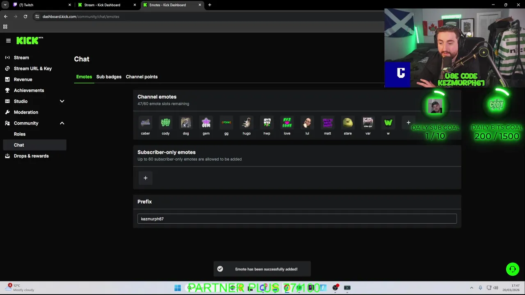Select the caber emote
Image resolution: width=525 pixels, height=295 pixels.
(145, 123)
